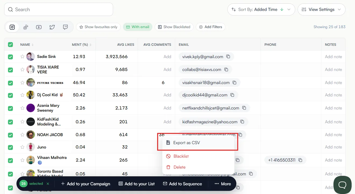
Task: Click the AVG LIKES column header
Action: [x=126, y=45]
